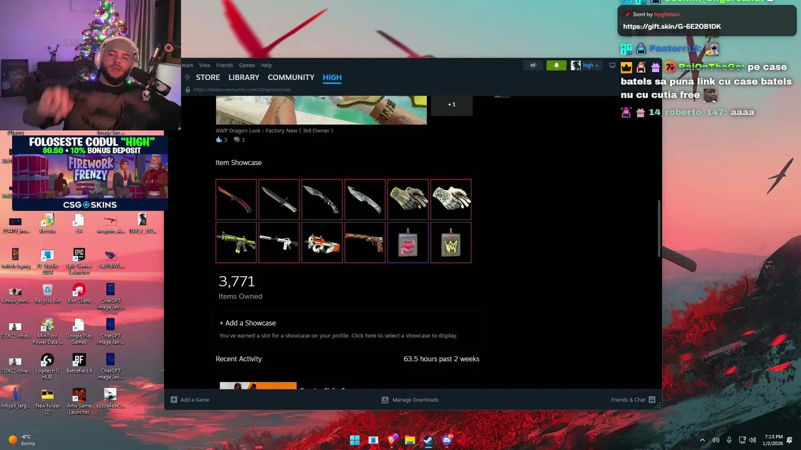Screen dimensions: 801x450
Task: Select the pink lips charm showcase item
Action: pyautogui.click(x=408, y=242)
